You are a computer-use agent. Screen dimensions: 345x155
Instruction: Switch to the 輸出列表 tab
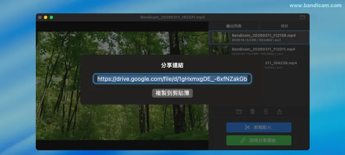pos(234,26)
